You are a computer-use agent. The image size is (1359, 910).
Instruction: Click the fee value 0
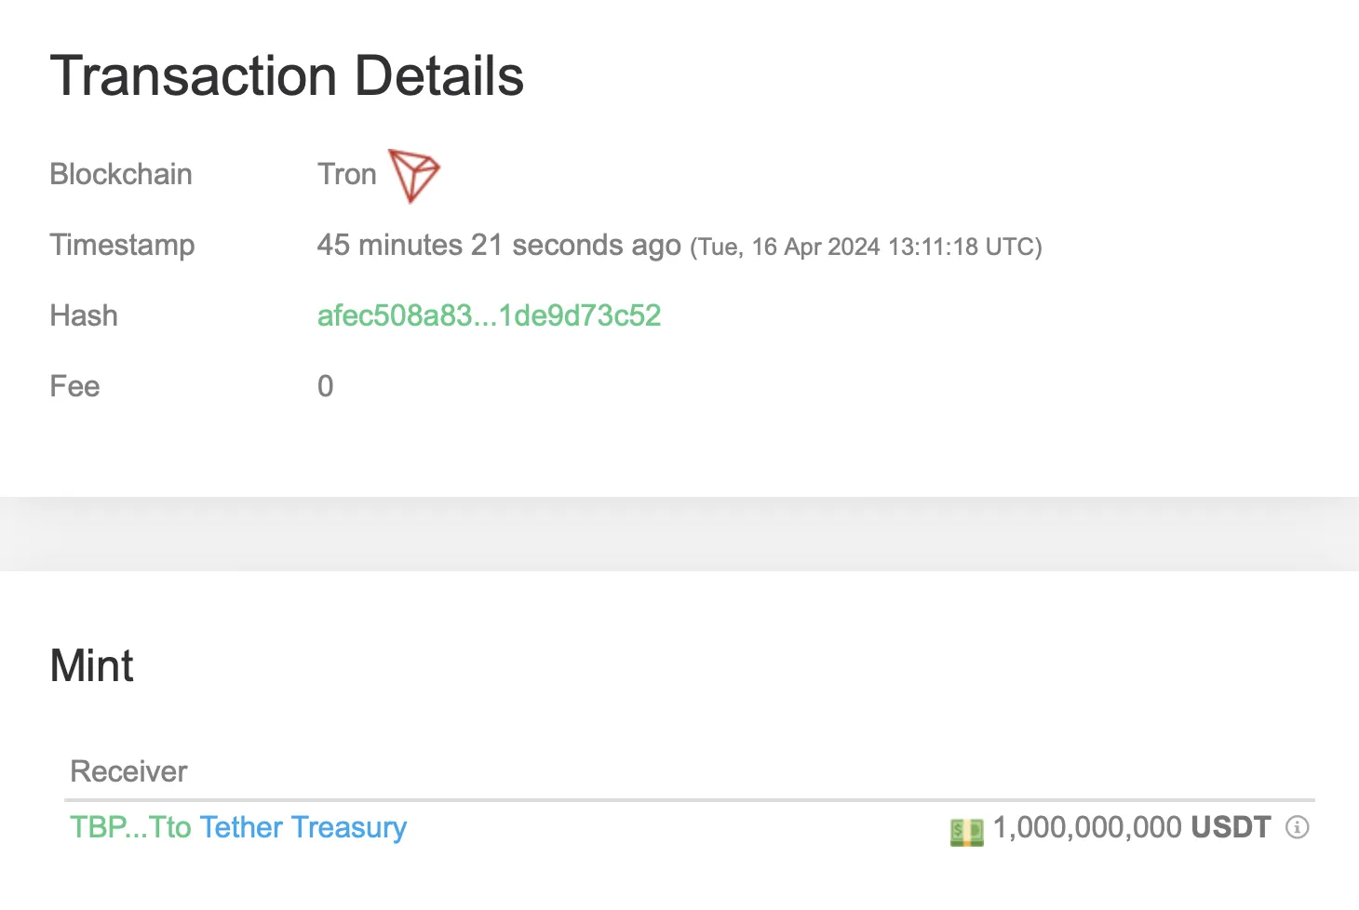[325, 386]
